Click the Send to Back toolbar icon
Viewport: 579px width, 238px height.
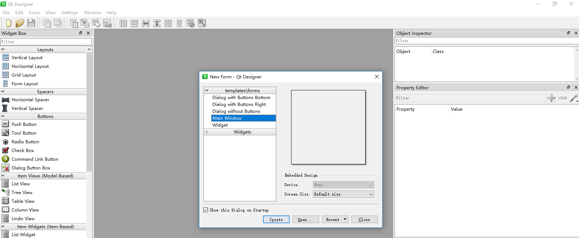47,23
